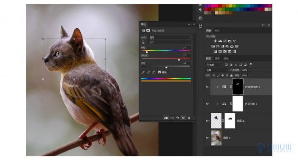Image resolution: width=298 pixels, height=160 pixels.
Task: Open the layer blend mode dropdown
Action: (217, 70)
